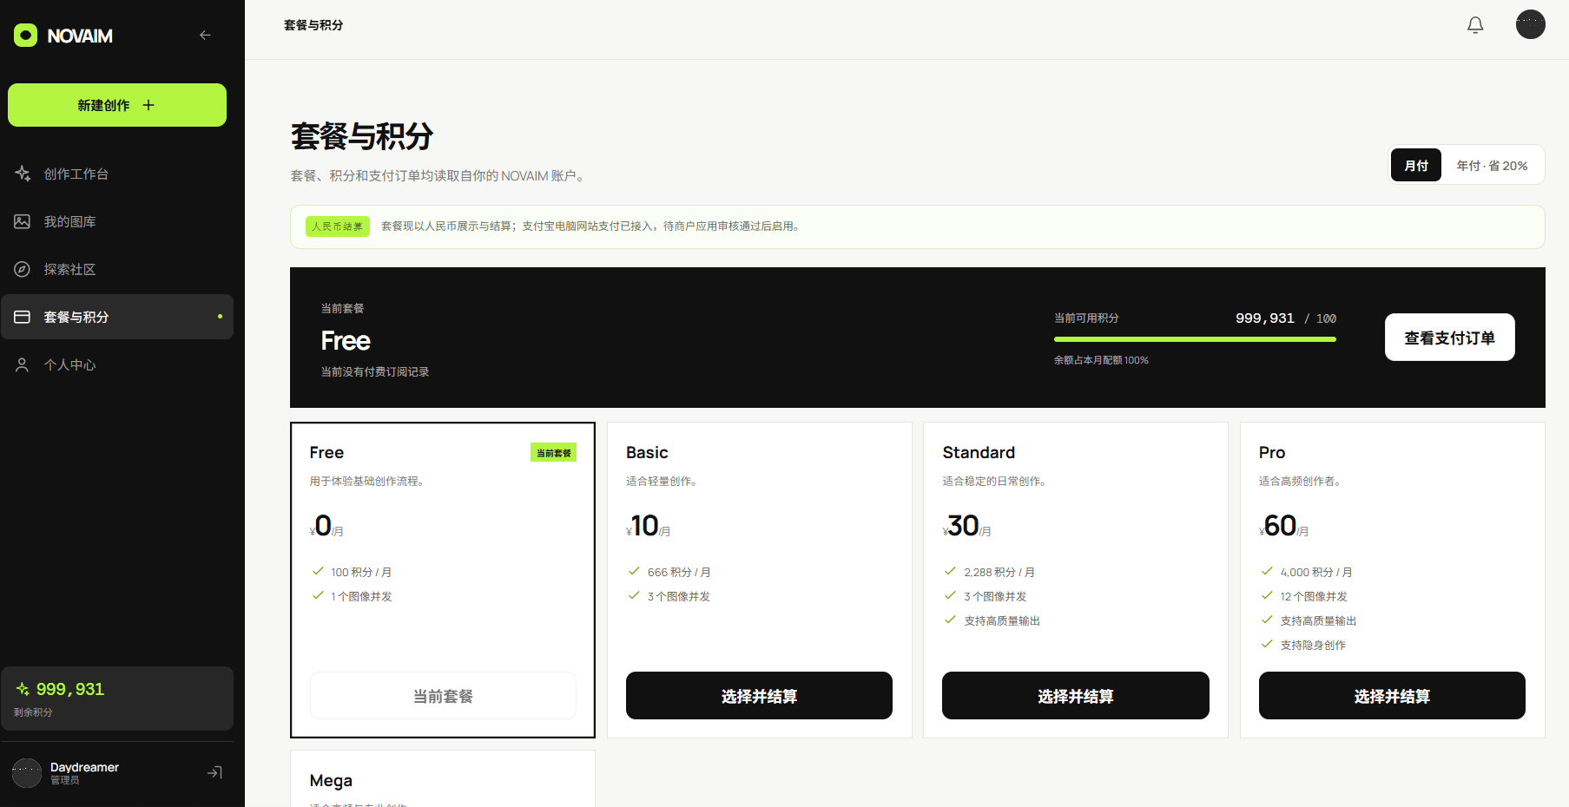Choose 选择并结算 for the Standard plan
This screenshot has height=807, width=1569.
[x=1076, y=696]
